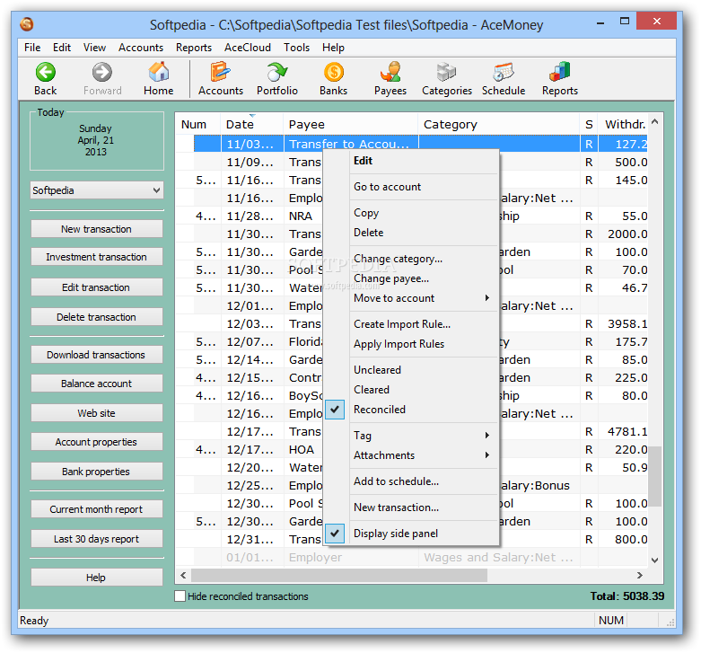This screenshot has height=653, width=701.
Task: Click the Category column header
Action: (498, 124)
